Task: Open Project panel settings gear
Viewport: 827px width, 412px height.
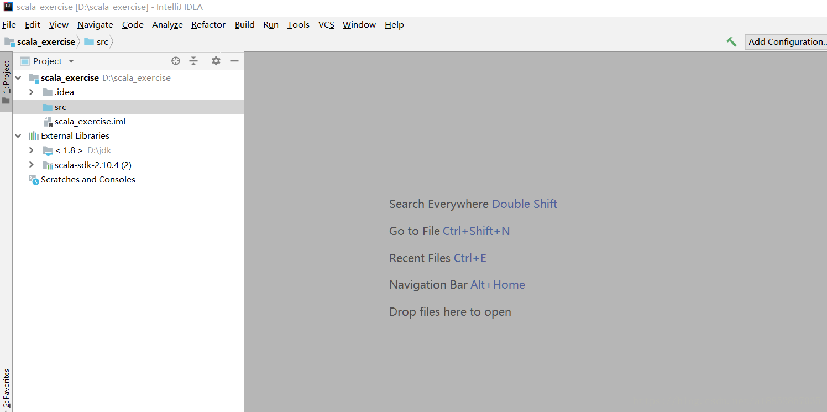Action: coord(216,61)
